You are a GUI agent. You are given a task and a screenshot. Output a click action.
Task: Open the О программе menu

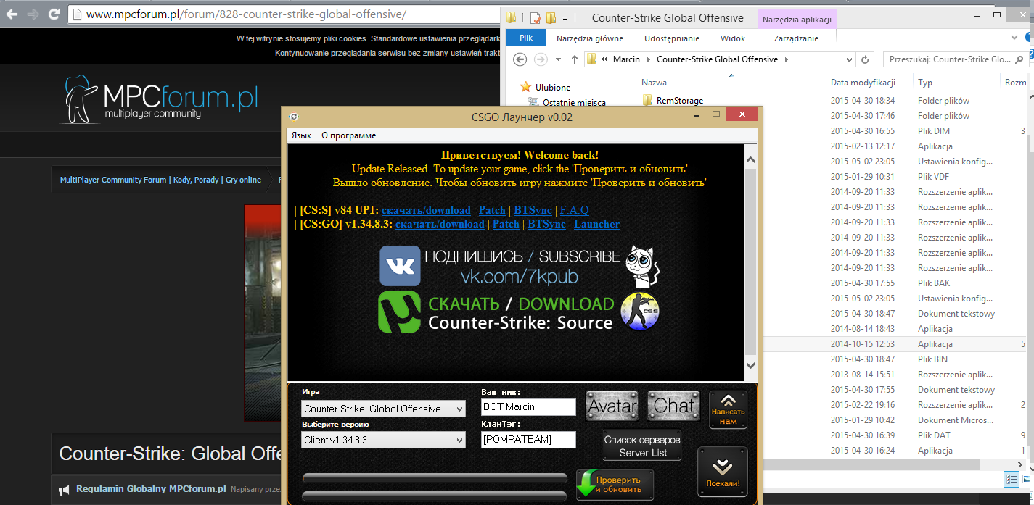(349, 135)
